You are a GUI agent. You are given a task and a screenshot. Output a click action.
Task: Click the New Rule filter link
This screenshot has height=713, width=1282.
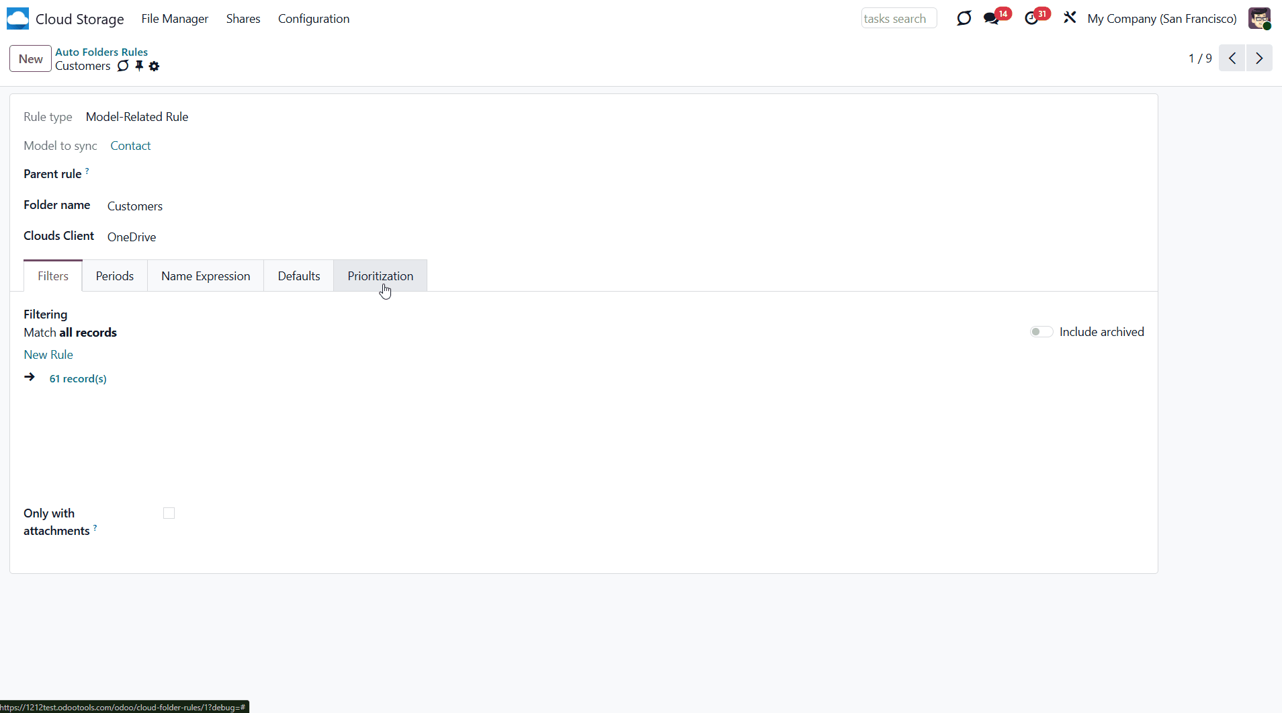[48, 355]
